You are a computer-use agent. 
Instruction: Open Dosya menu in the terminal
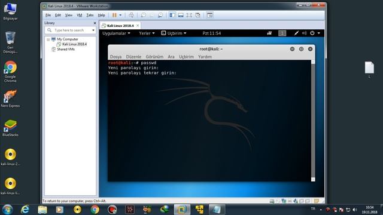[115, 57]
